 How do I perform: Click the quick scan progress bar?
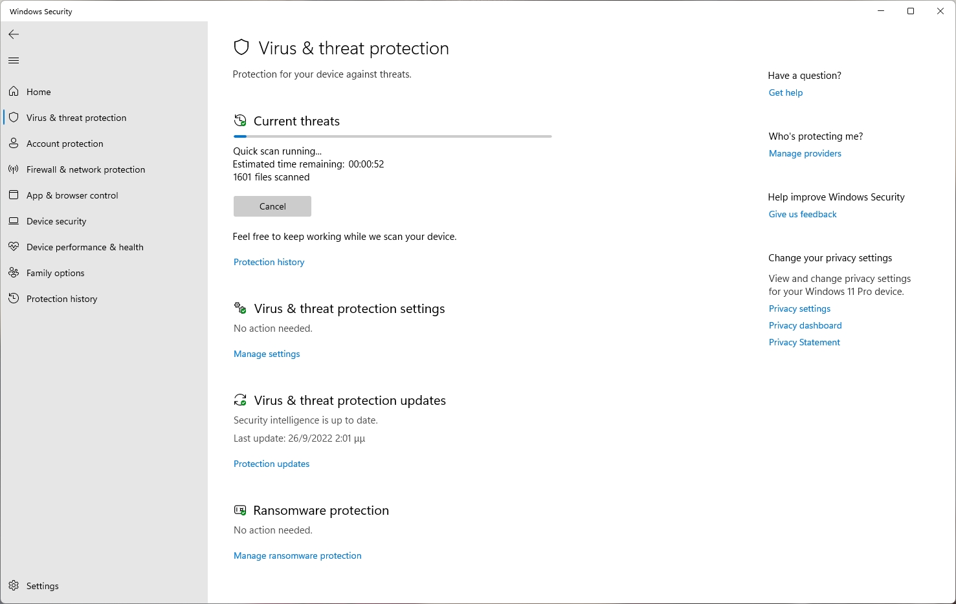coord(392,136)
